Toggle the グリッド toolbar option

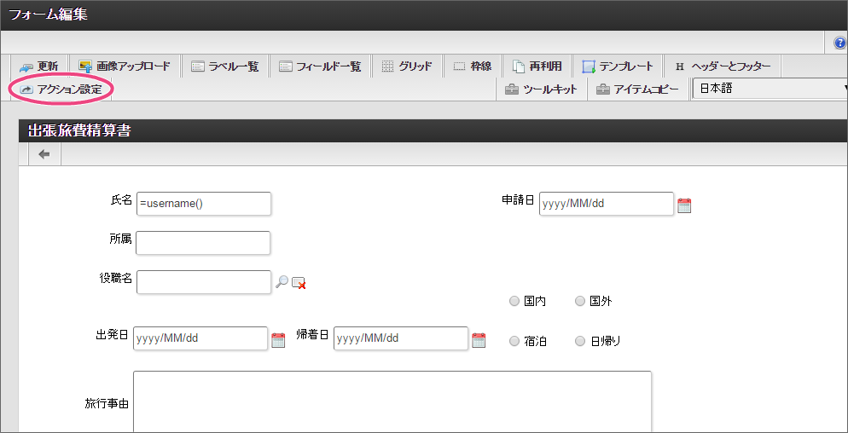point(407,66)
